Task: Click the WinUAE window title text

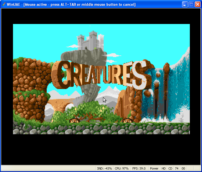Action: [x=71, y=4]
